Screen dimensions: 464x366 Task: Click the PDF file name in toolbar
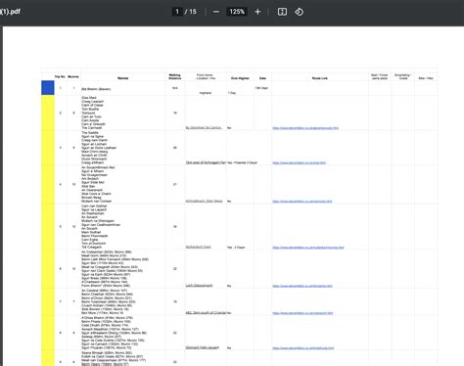pyautogui.click(x=11, y=12)
